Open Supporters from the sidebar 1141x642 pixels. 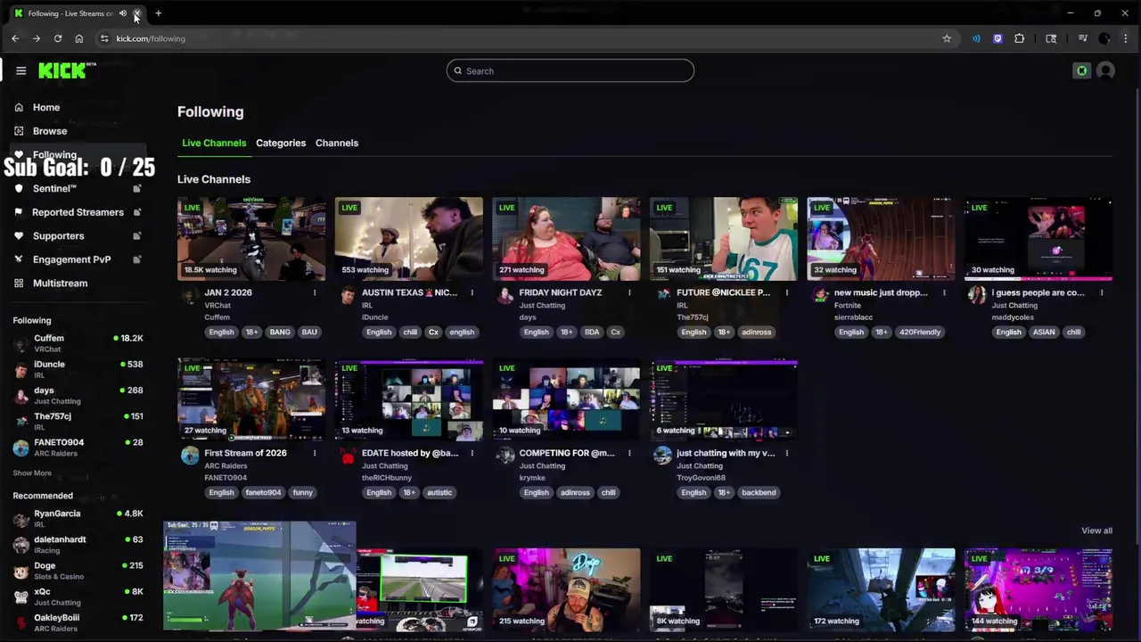[x=58, y=236]
